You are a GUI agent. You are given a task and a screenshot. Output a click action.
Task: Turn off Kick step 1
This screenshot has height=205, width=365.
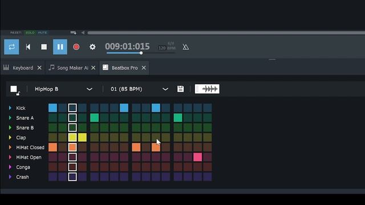(x=52, y=108)
